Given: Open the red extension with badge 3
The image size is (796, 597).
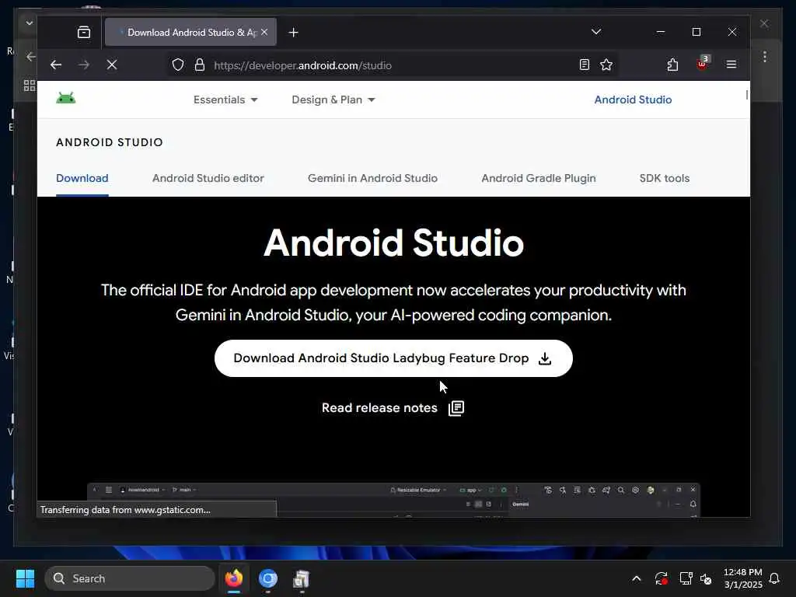Looking at the screenshot, I should (703, 64).
